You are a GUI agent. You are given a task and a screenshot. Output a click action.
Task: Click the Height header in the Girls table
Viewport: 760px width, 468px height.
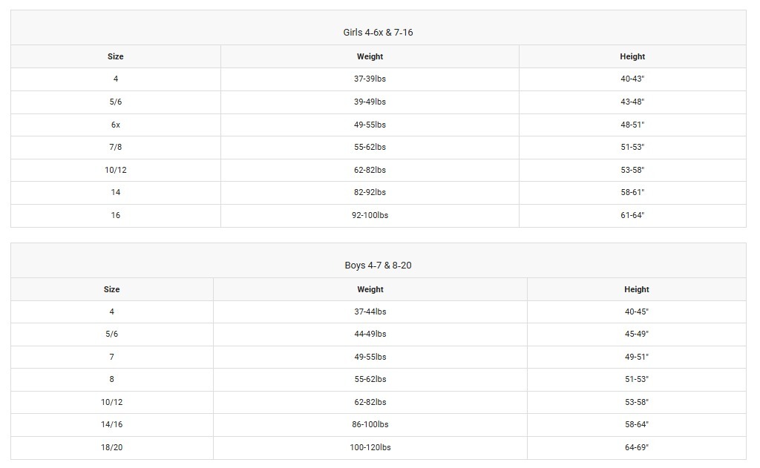click(632, 56)
